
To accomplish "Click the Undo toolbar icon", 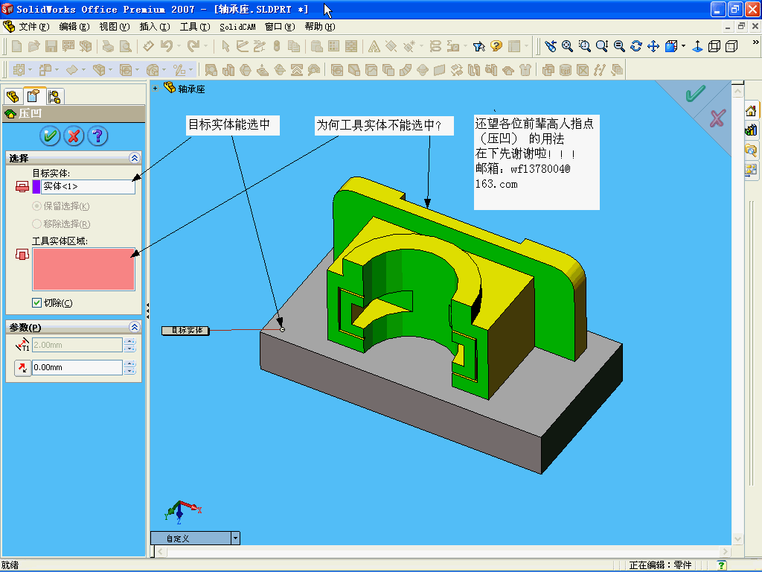I will point(167,46).
